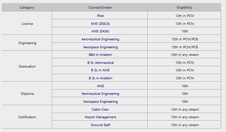
Task: Open the B Sc Aeronautical link
Action: (x=101, y=62)
